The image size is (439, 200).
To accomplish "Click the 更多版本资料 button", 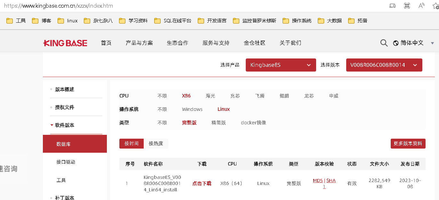I will (408, 144).
